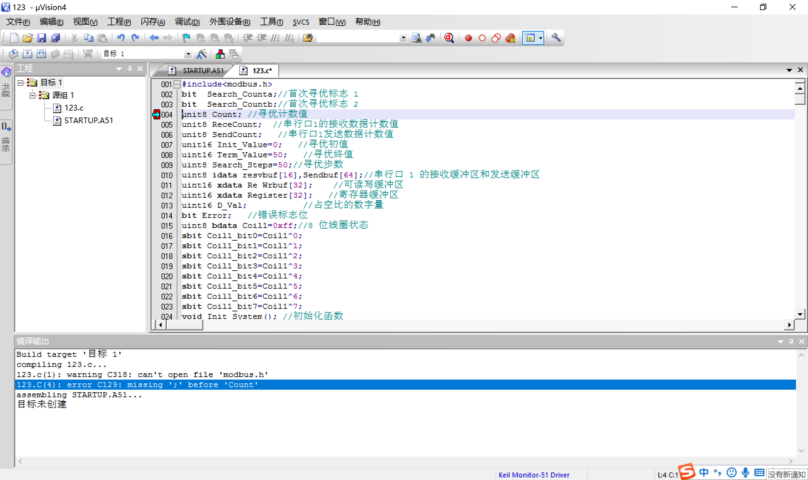Screen dimensions: 808x480
Task: Create a new file with toolbar icon
Action: [14, 38]
